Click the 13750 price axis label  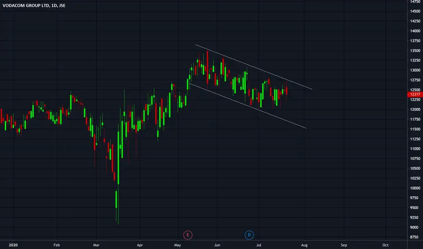coord(415,41)
